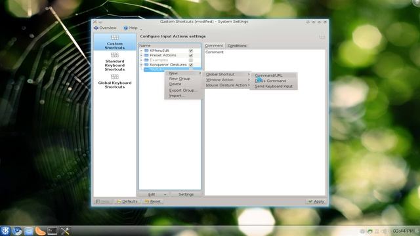Click the clock showing 03:44 PM
Viewport: 420px width, 236px height.
coord(404,231)
